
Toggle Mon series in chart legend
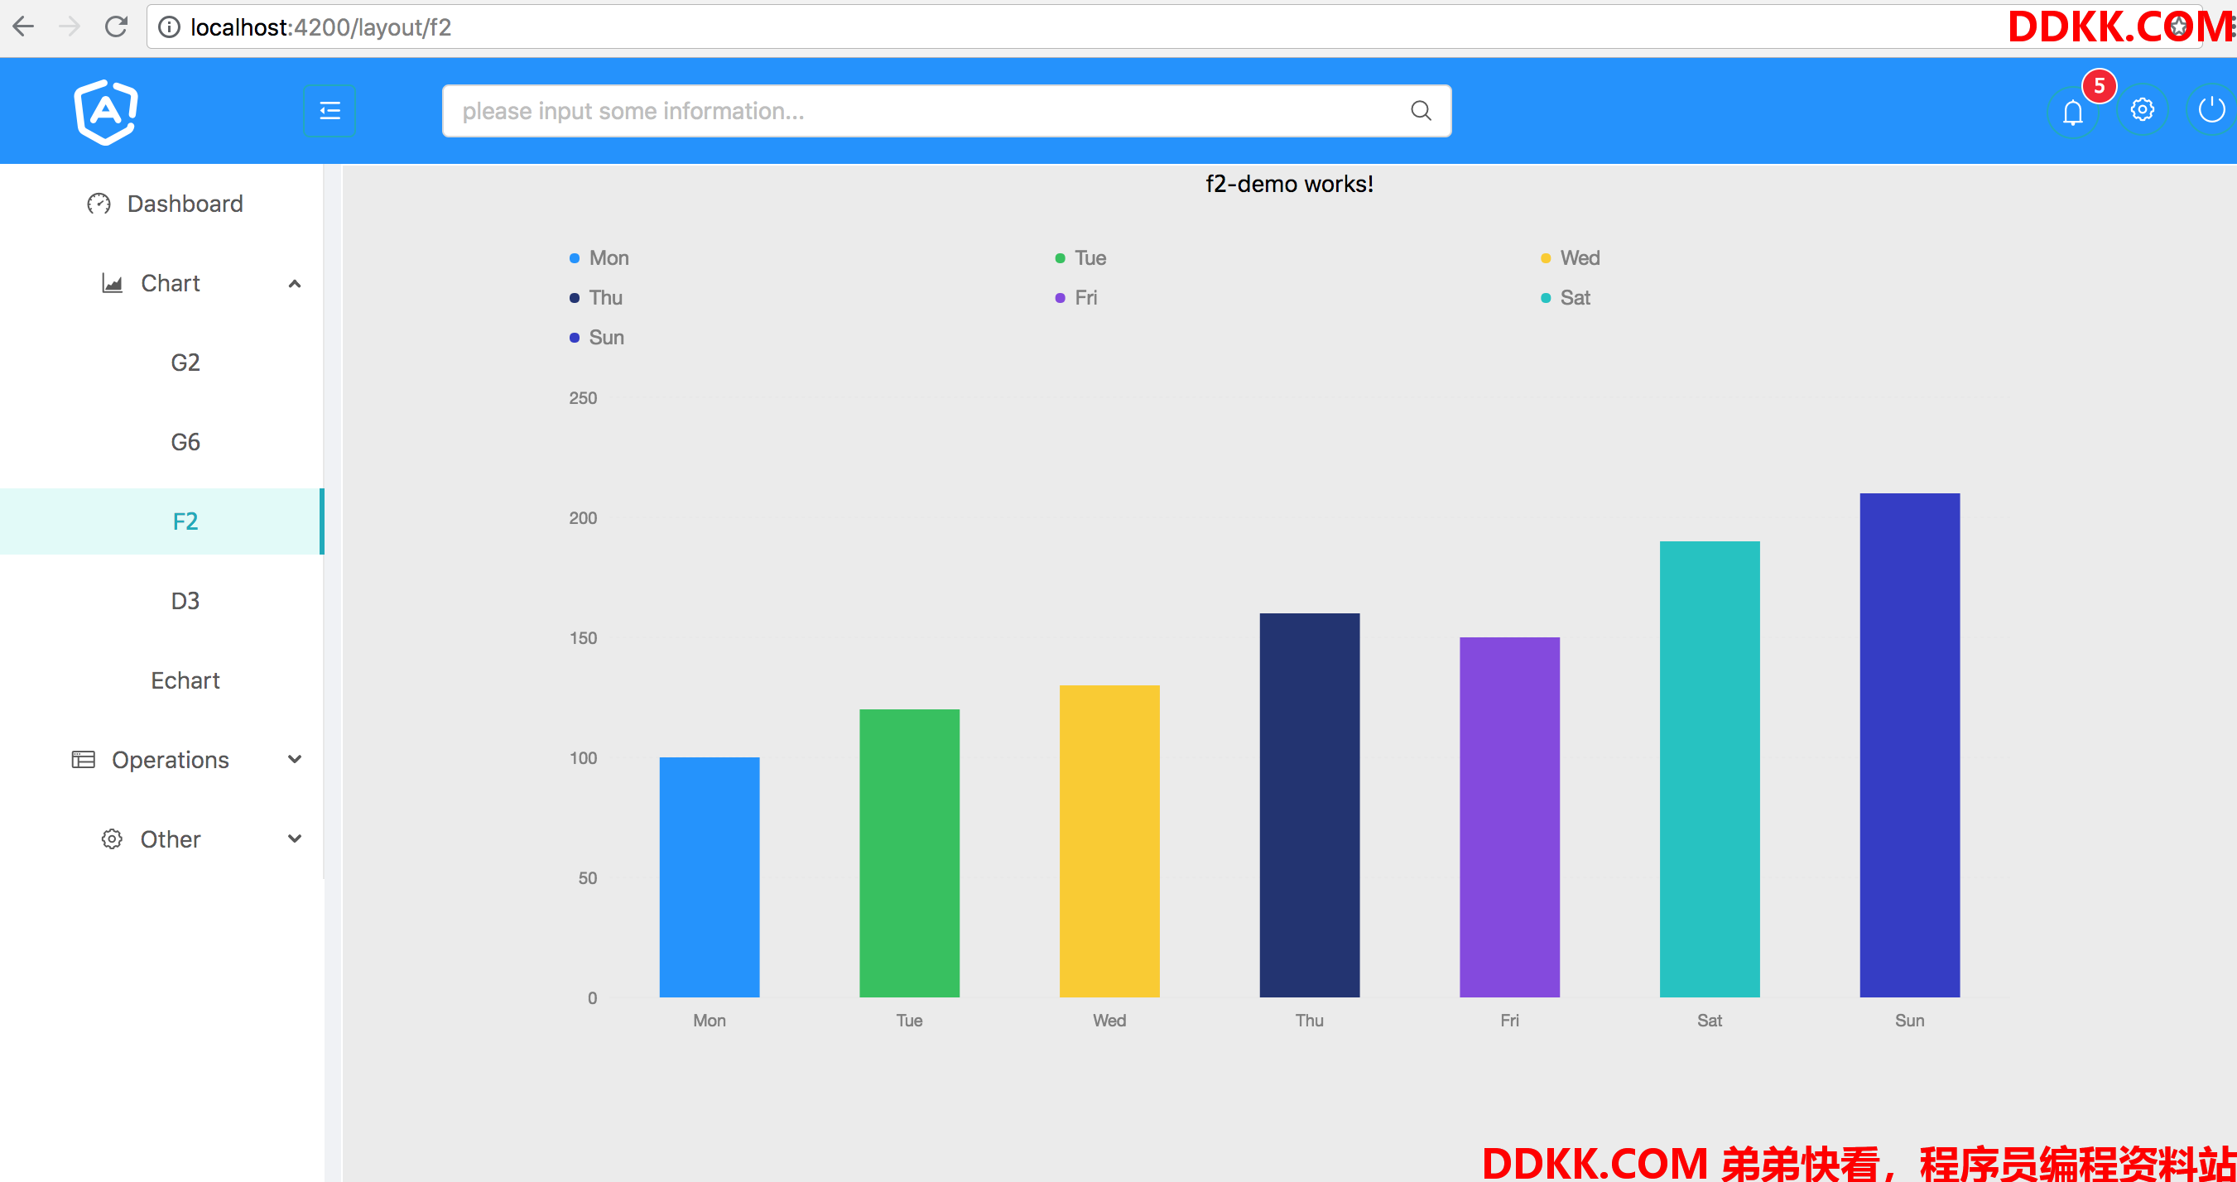(599, 258)
